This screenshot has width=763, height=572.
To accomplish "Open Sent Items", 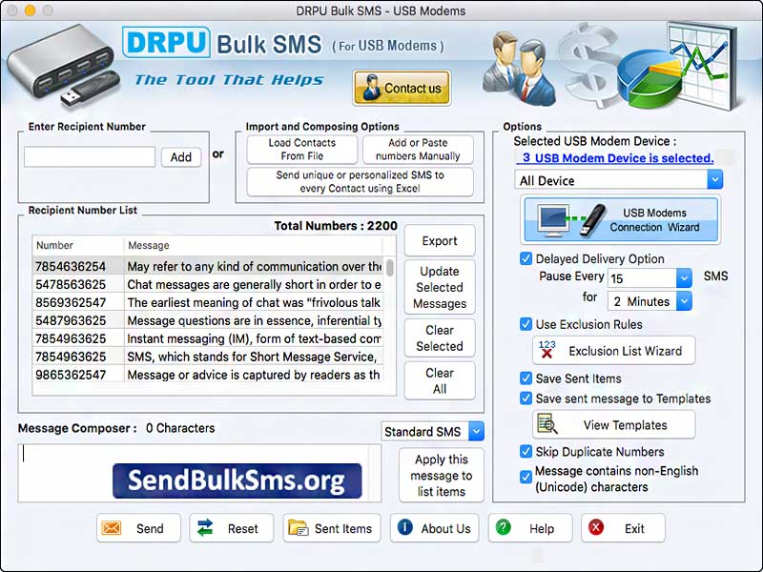I will point(331,527).
